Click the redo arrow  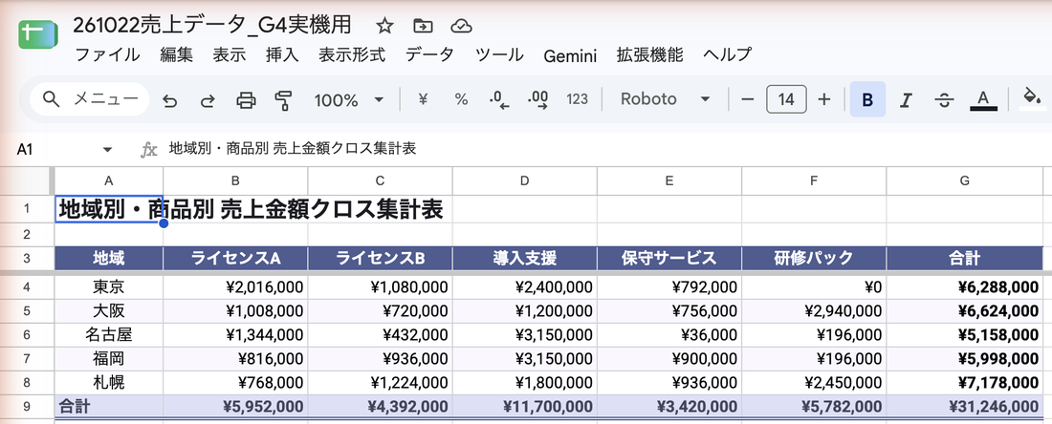pos(208,100)
